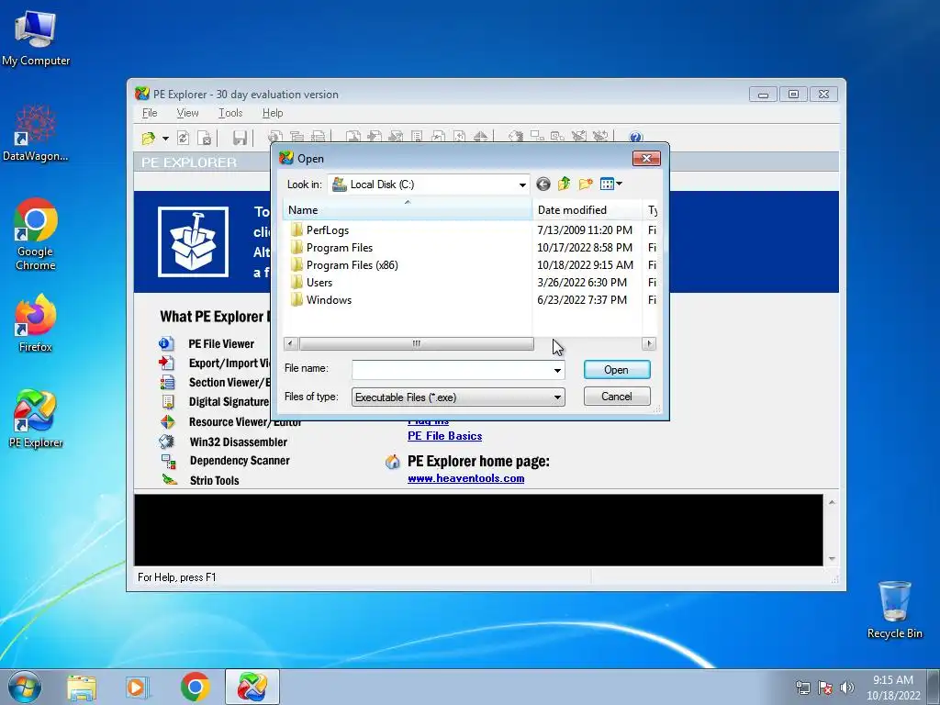Click the Open File toolbar icon in PE Explorer
Image resolution: width=940 pixels, height=705 pixels.
point(148,139)
